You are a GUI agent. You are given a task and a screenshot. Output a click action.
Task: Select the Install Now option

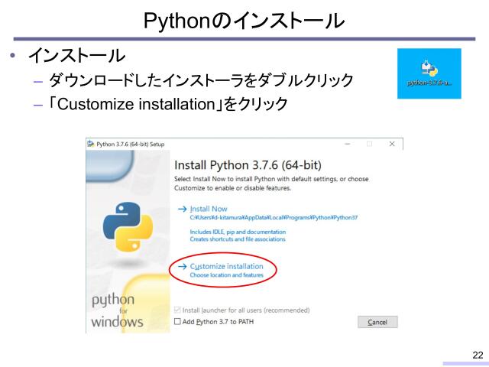point(209,209)
